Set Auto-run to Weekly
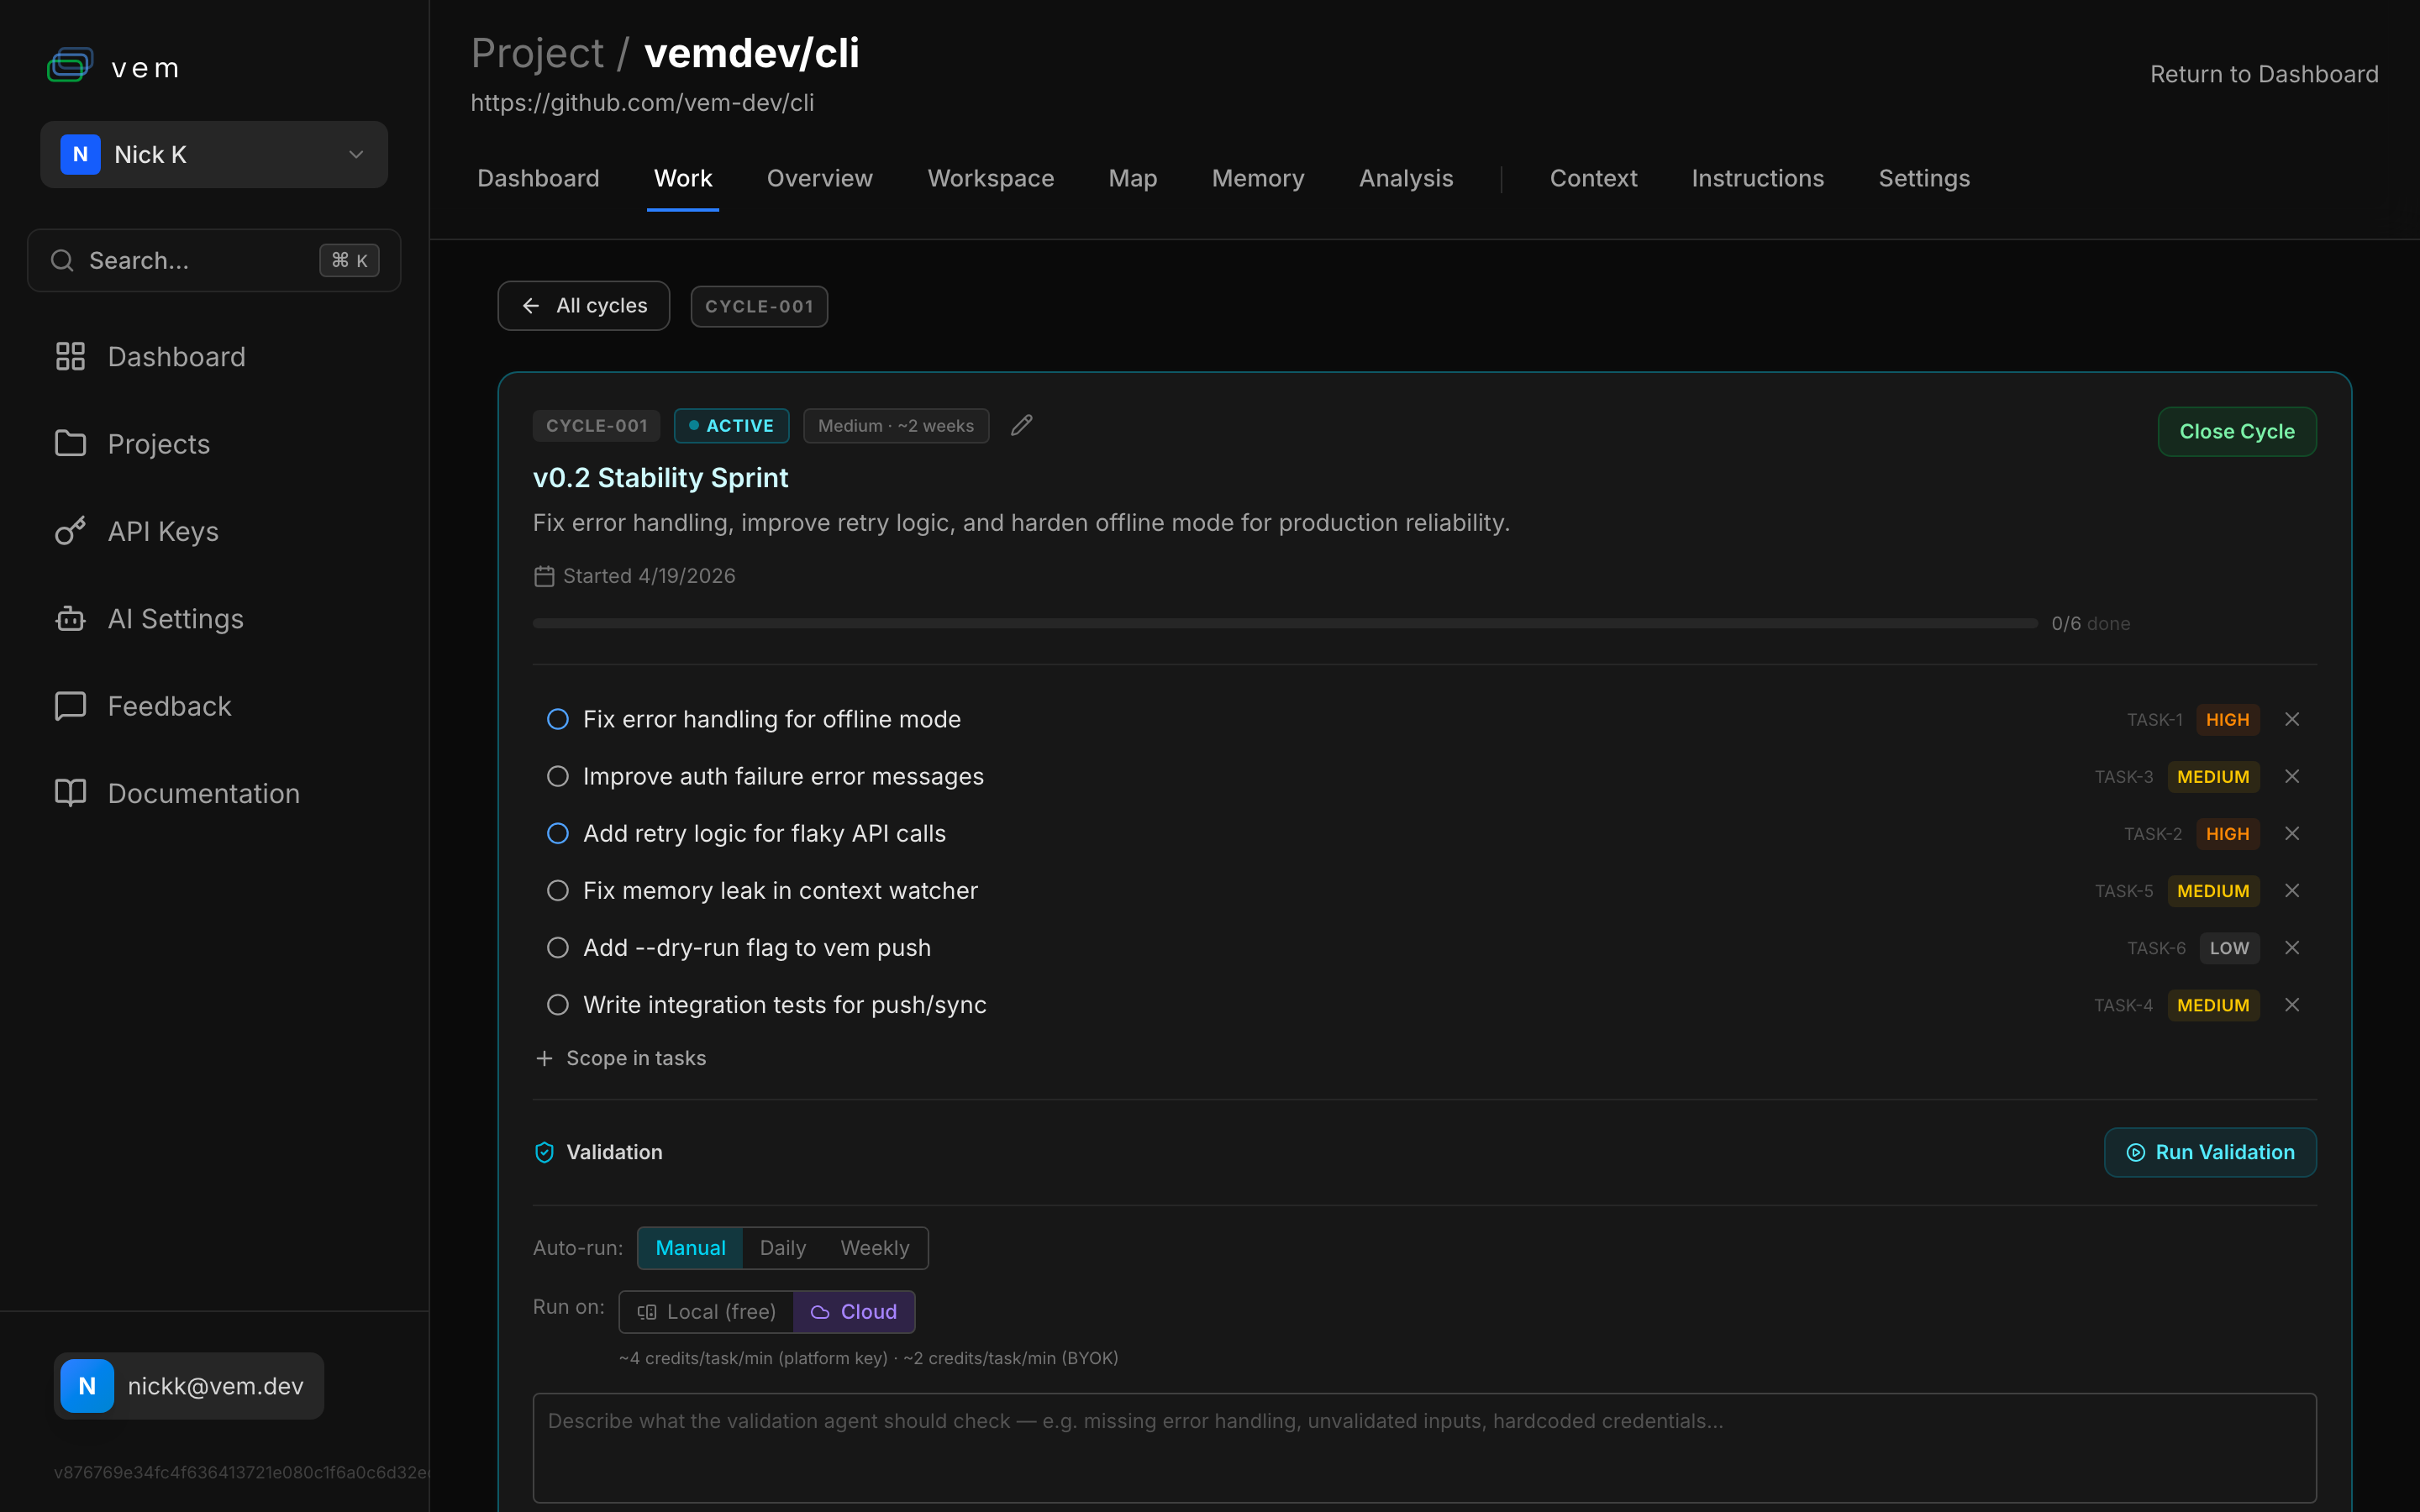The height and width of the screenshot is (1512, 2420). coord(874,1248)
